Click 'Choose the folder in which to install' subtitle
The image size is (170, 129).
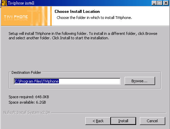94,18
